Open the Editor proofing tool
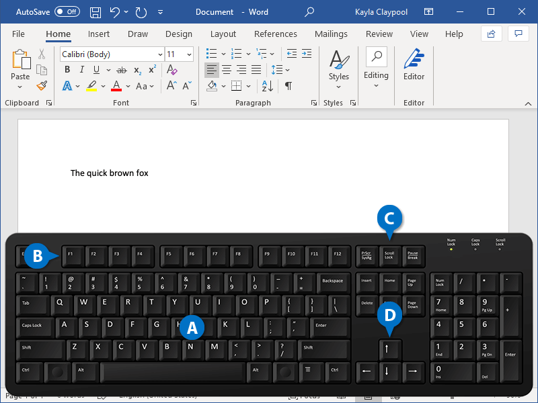 [414, 66]
